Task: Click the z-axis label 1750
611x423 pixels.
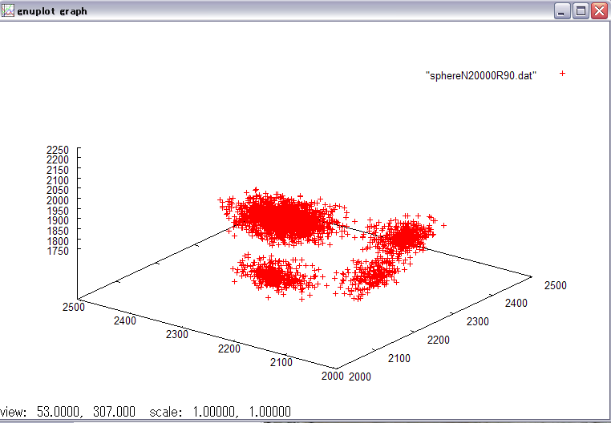Action: click(x=57, y=251)
